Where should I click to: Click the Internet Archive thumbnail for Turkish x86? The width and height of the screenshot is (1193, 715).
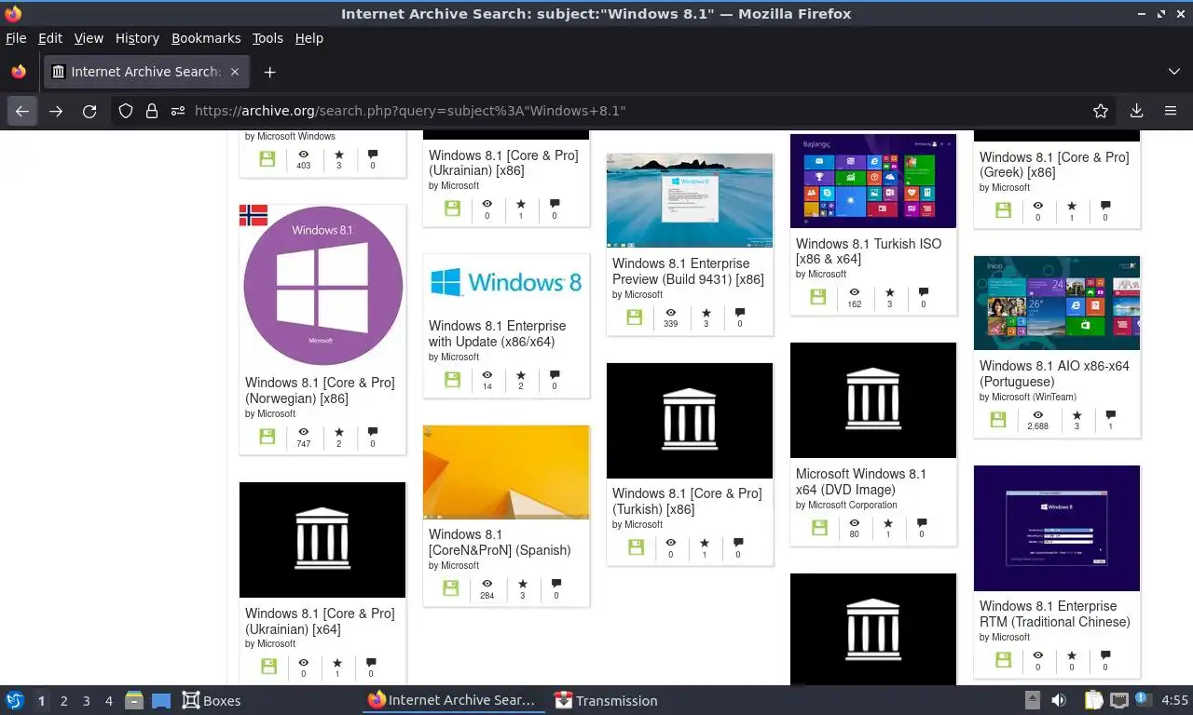click(x=690, y=421)
